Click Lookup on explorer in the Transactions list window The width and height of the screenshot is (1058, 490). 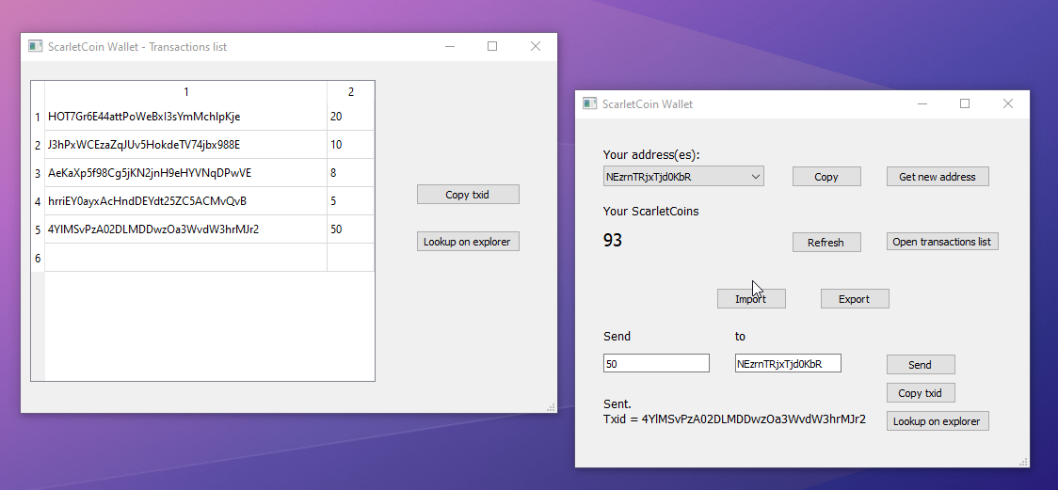click(x=468, y=242)
